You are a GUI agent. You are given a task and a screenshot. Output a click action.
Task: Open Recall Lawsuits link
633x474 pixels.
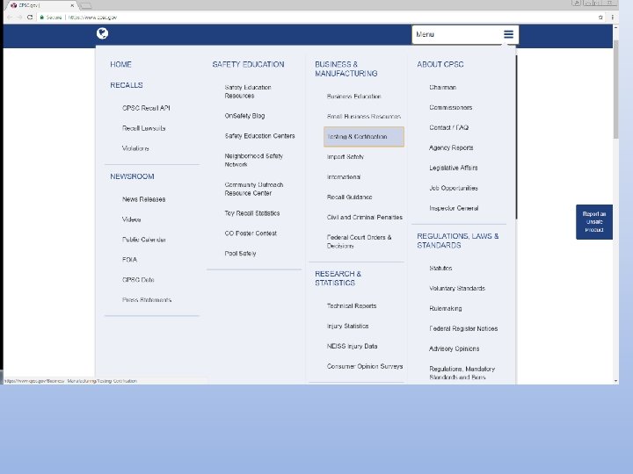click(143, 128)
